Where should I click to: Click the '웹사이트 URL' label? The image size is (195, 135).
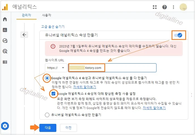pos(55,60)
